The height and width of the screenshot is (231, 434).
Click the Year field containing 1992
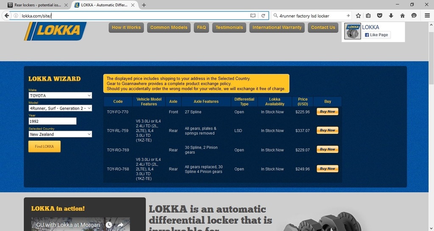coord(52,121)
